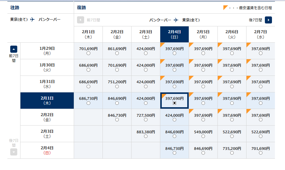This screenshot has width=285, height=170.
Task: Select return column header 2月3日(土)
Action: click(146, 34)
